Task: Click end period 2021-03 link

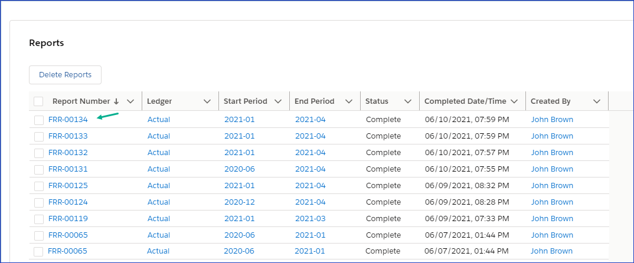Action: tap(310, 219)
